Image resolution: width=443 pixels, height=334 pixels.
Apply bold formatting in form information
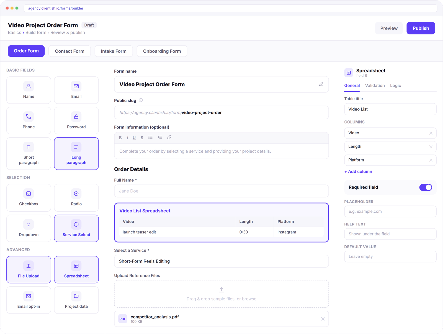120,138
